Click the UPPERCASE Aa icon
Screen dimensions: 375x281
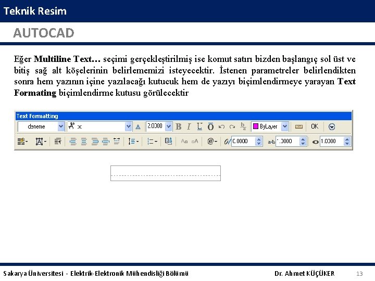[x=184, y=141]
